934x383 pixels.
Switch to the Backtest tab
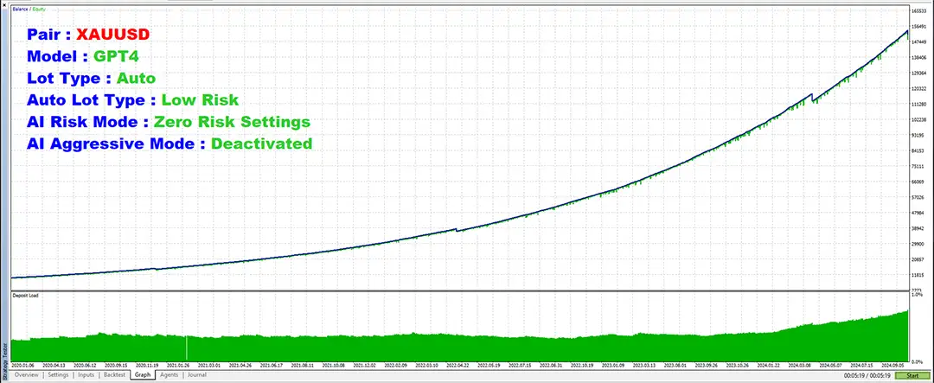point(115,375)
